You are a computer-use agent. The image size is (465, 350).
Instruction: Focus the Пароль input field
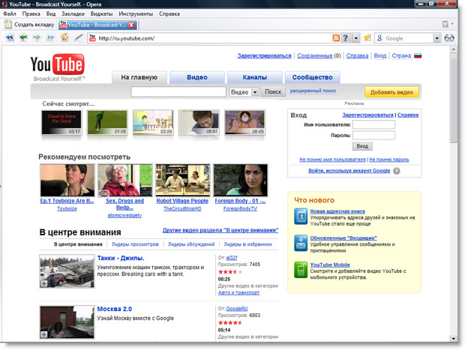pos(373,135)
